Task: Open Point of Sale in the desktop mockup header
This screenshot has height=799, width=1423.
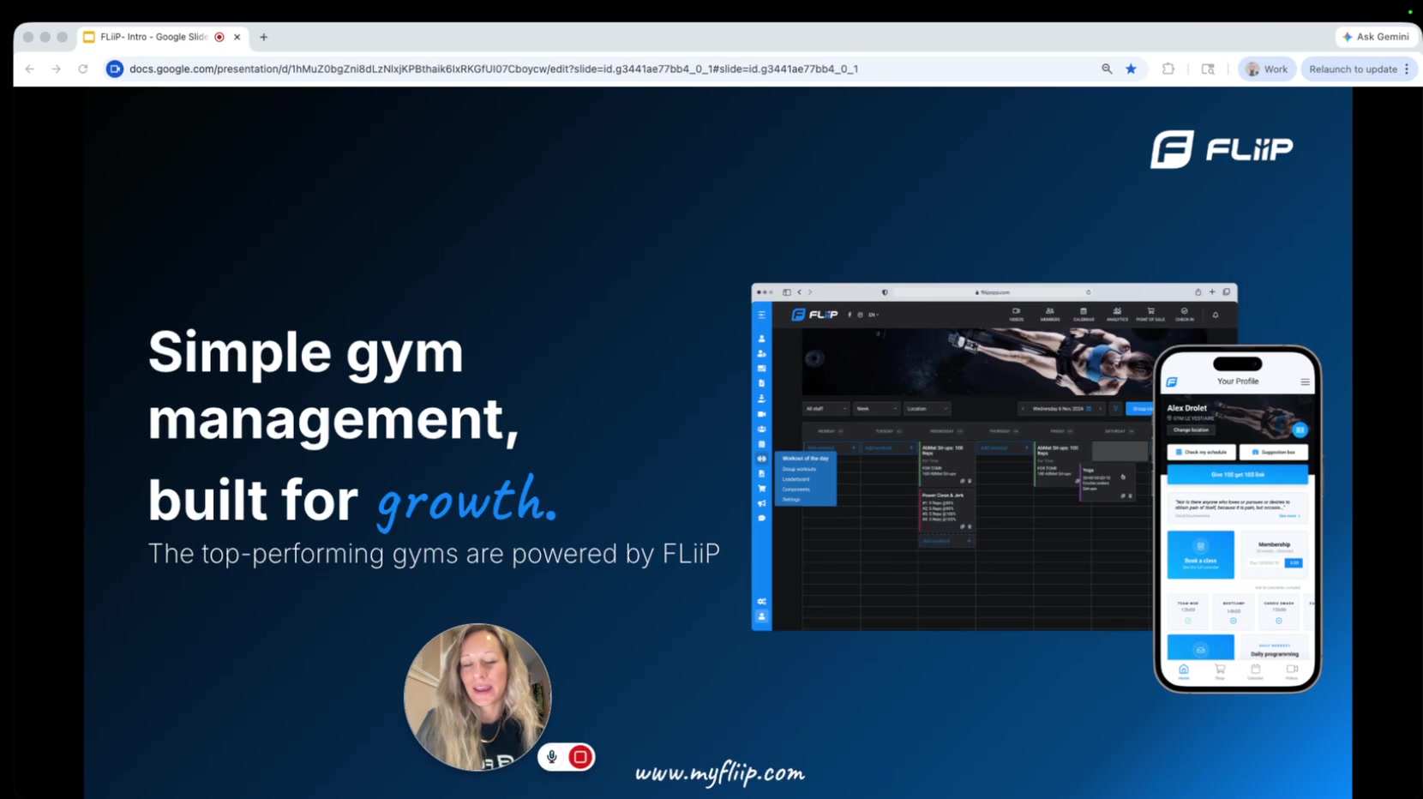Action: click(x=1150, y=315)
